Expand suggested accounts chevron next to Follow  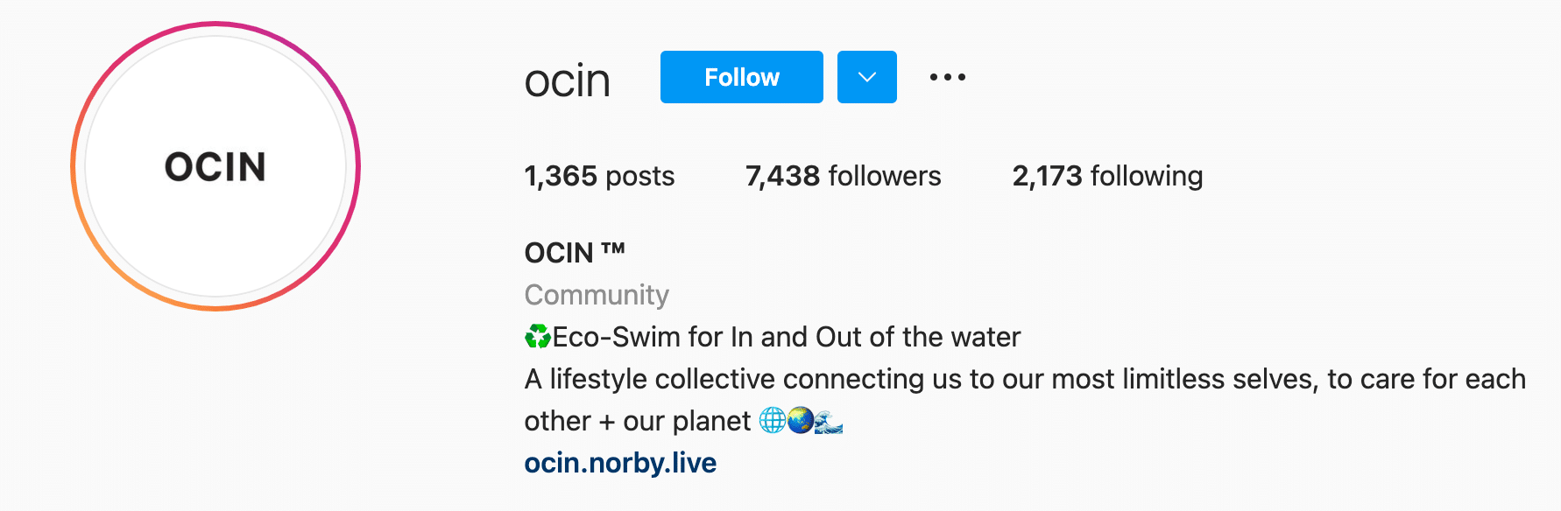point(866,77)
